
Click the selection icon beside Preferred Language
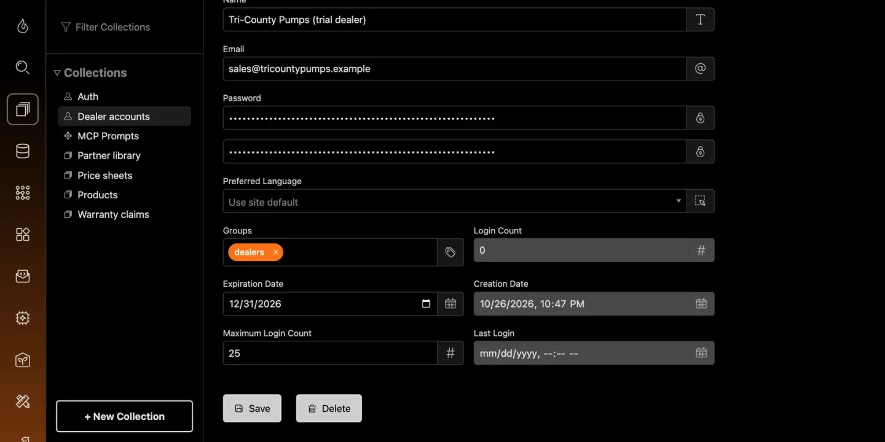700,201
